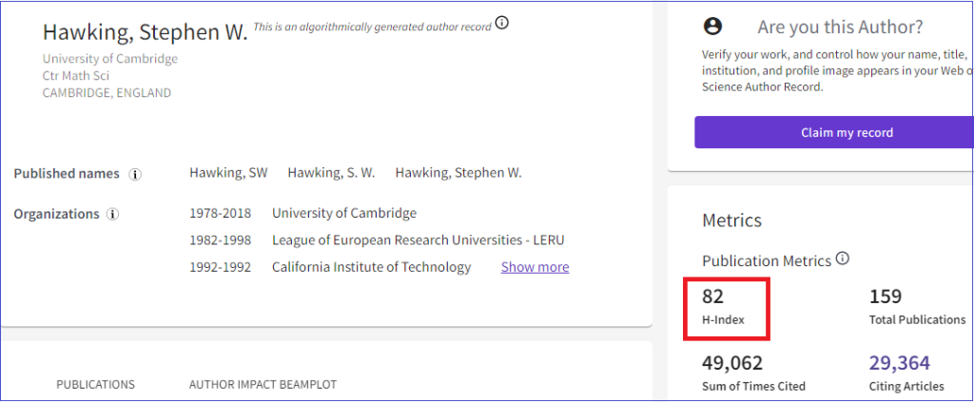
Task: Click the California Institute of Technology entry
Action: click(x=372, y=267)
